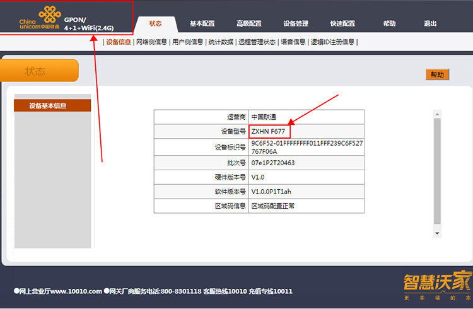Click the 设备型号 label cell
This screenshot has width=473, height=309.
click(201, 132)
